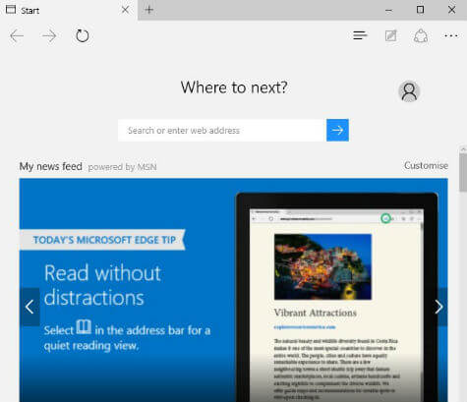Open the Make a Web Note tool
The image size is (467, 402).
(x=390, y=35)
